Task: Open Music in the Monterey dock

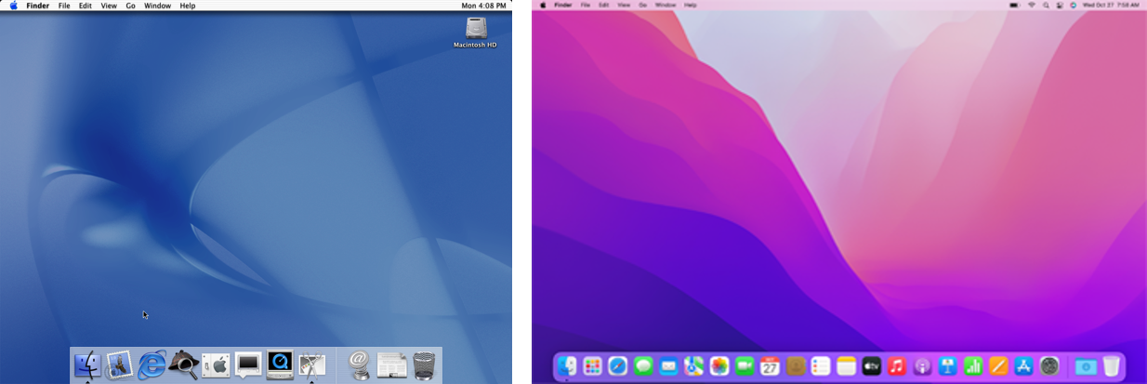Action: (x=897, y=366)
